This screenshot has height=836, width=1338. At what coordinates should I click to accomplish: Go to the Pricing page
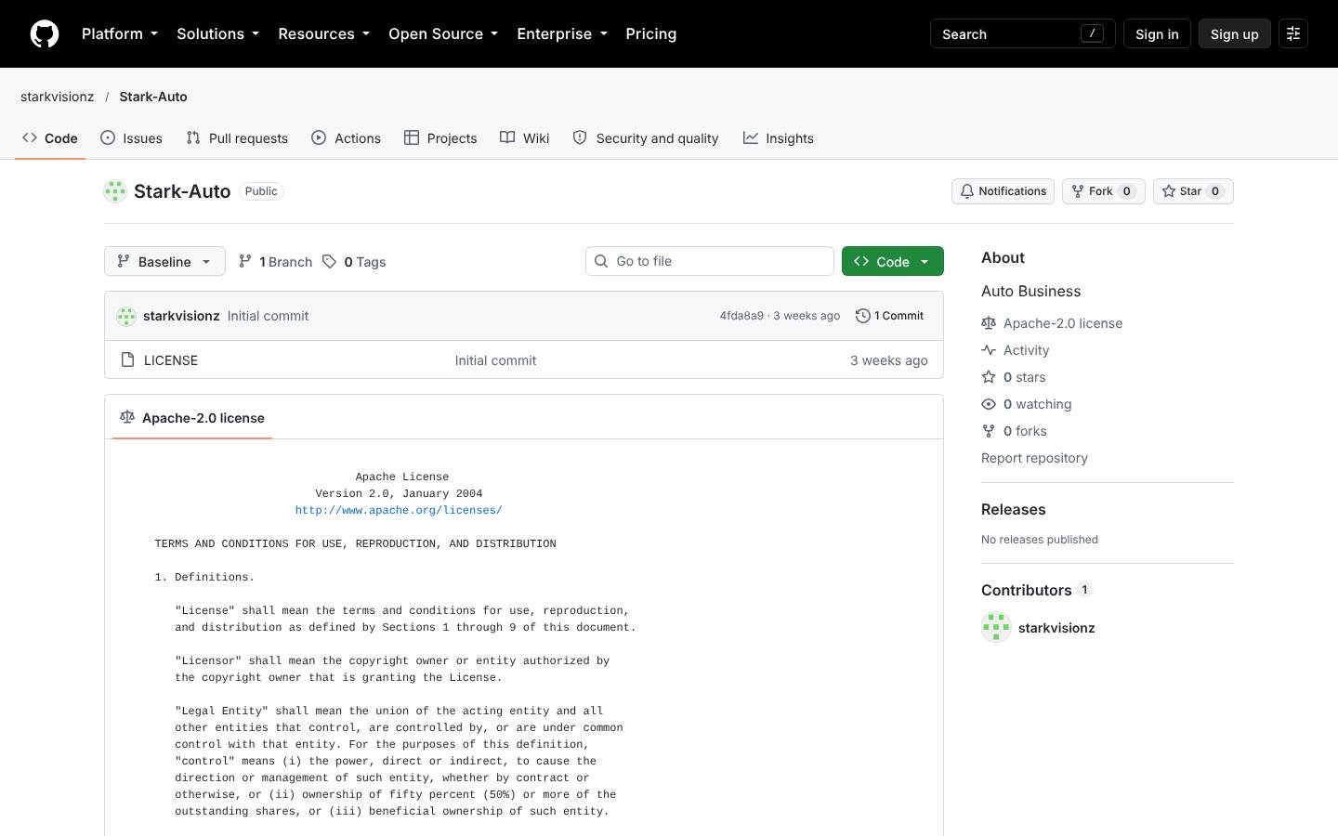point(651,34)
